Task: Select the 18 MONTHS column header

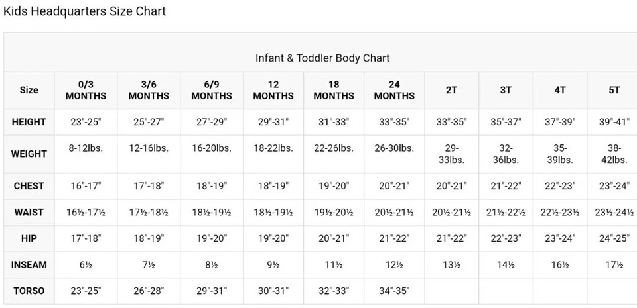Action: (334, 90)
